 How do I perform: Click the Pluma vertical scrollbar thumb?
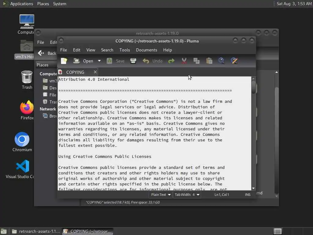(x=253, y=87)
